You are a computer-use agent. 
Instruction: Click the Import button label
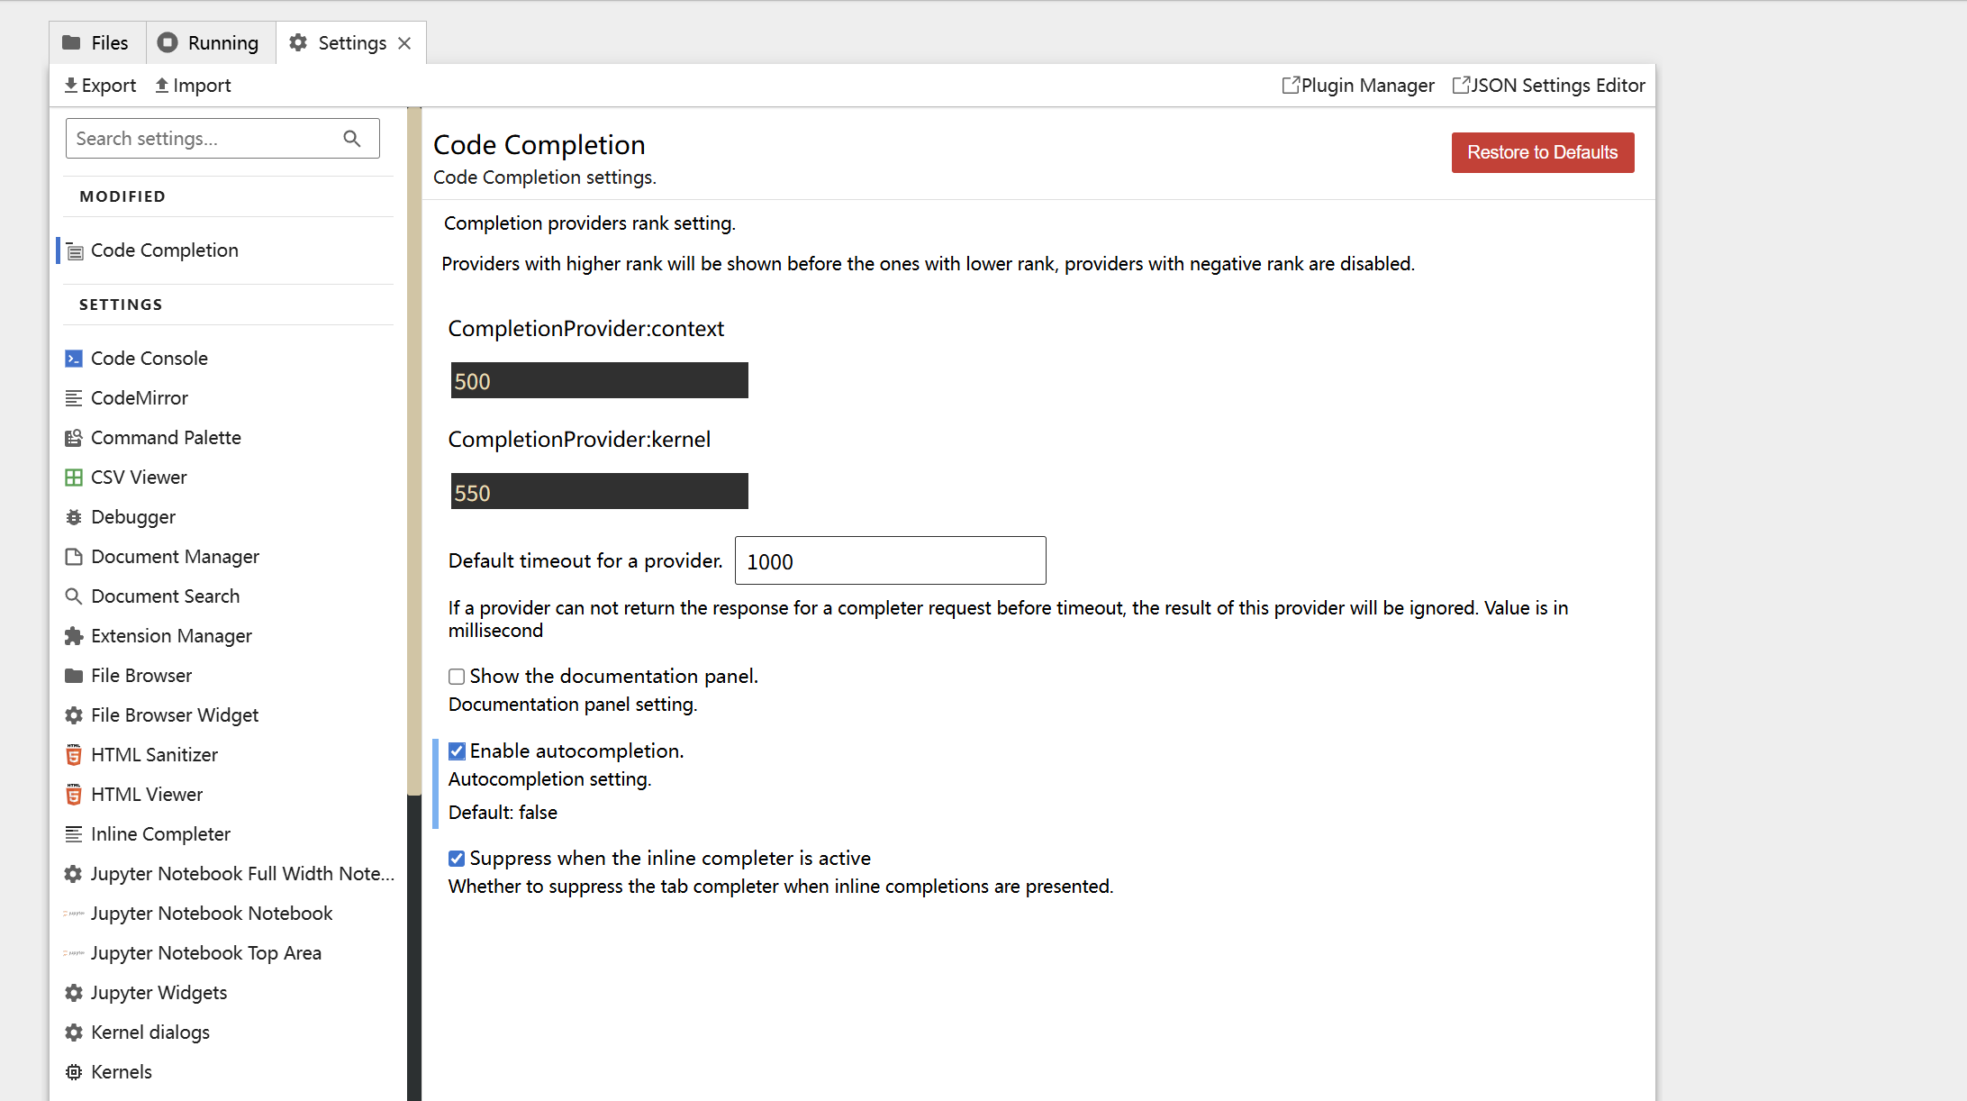[202, 85]
